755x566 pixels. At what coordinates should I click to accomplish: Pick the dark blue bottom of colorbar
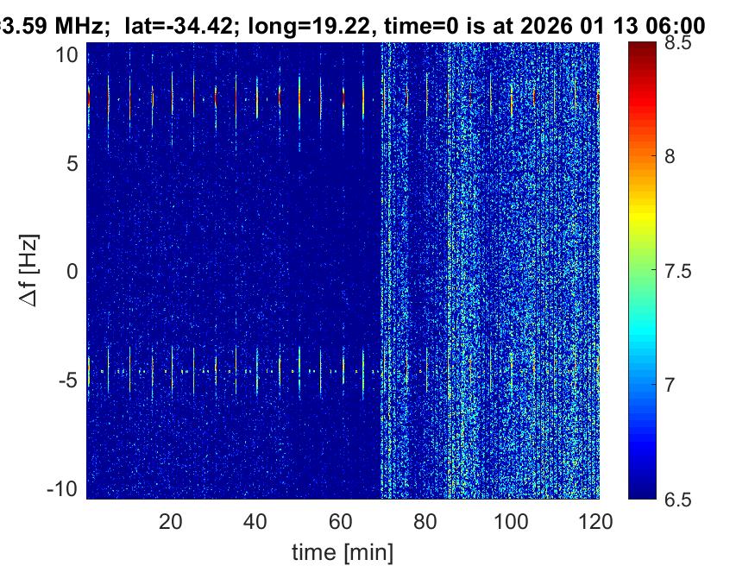point(641,492)
